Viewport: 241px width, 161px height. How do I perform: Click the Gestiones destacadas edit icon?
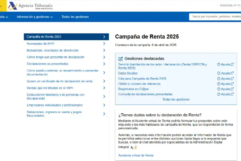(x=121, y=59)
